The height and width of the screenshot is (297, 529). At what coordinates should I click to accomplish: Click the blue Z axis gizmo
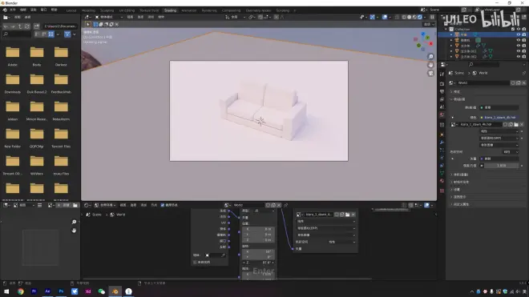point(423,34)
